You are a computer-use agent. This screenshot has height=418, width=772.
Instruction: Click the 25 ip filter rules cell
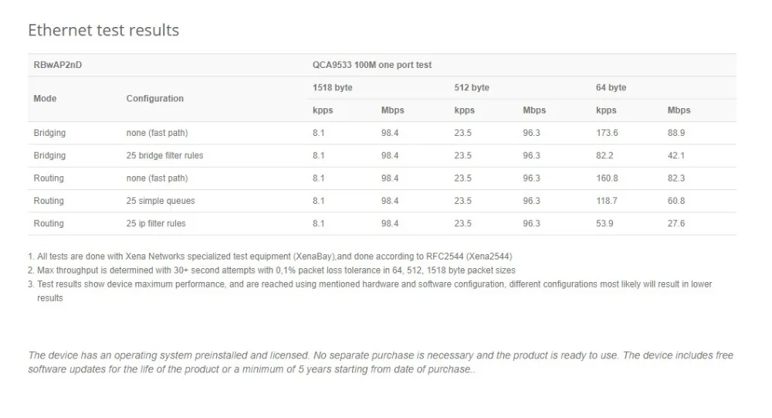[x=156, y=223]
